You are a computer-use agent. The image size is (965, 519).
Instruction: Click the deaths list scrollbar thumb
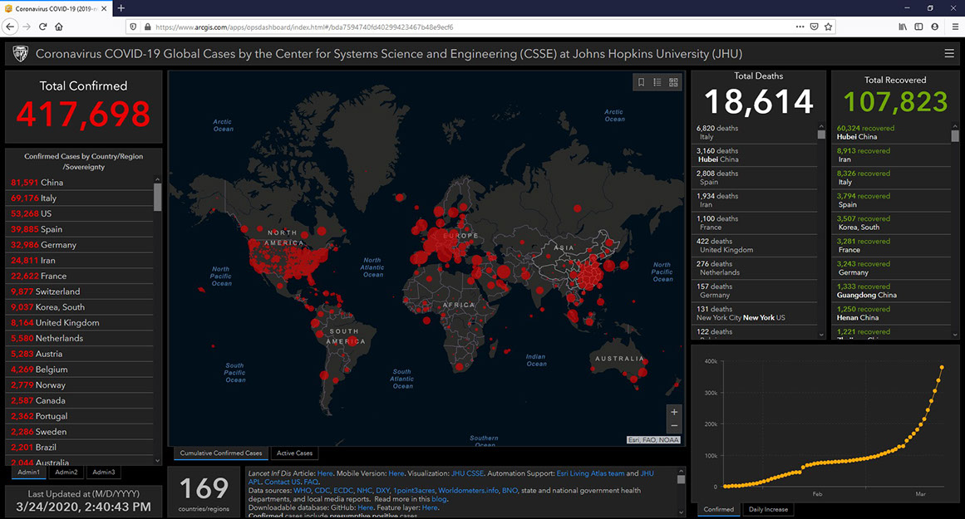pyautogui.click(x=821, y=134)
